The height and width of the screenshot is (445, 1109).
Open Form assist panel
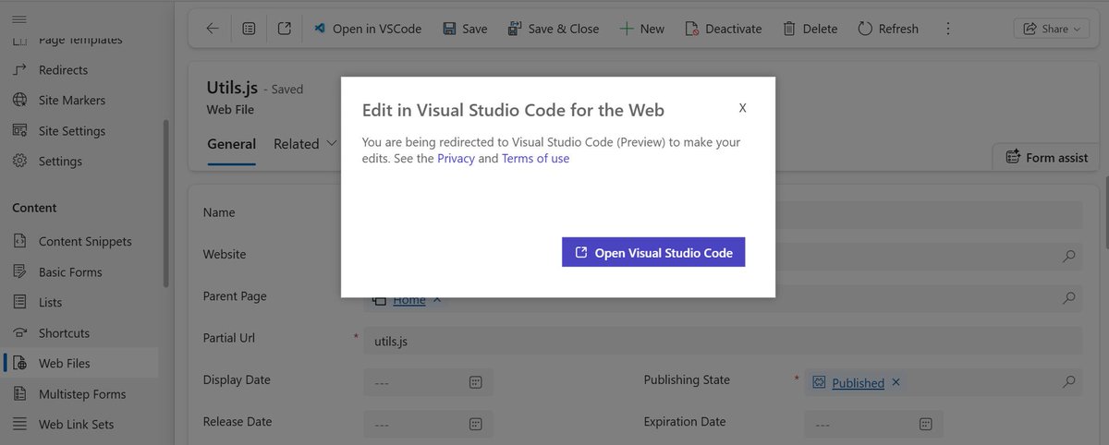tap(1046, 157)
